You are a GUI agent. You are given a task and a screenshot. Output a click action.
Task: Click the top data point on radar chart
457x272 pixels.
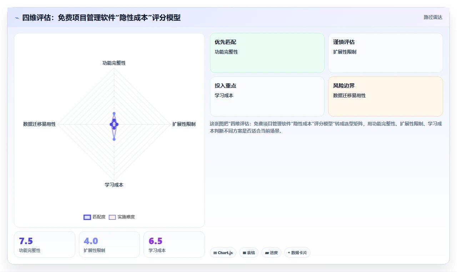(x=114, y=113)
